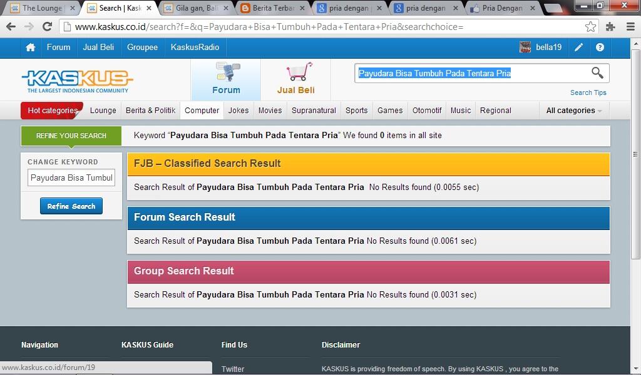The height and width of the screenshot is (375, 641).
Task: Click the page vertical scrollbar thumb
Action: pyautogui.click(x=636, y=154)
